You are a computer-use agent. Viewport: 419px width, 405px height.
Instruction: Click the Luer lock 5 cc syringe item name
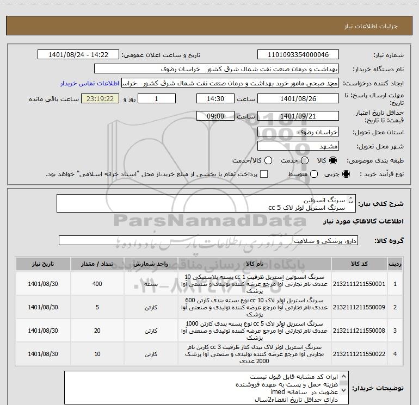[x=255, y=331]
